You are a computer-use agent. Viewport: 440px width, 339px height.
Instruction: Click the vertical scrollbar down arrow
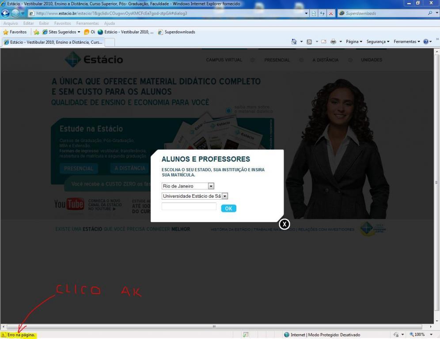click(x=437, y=321)
